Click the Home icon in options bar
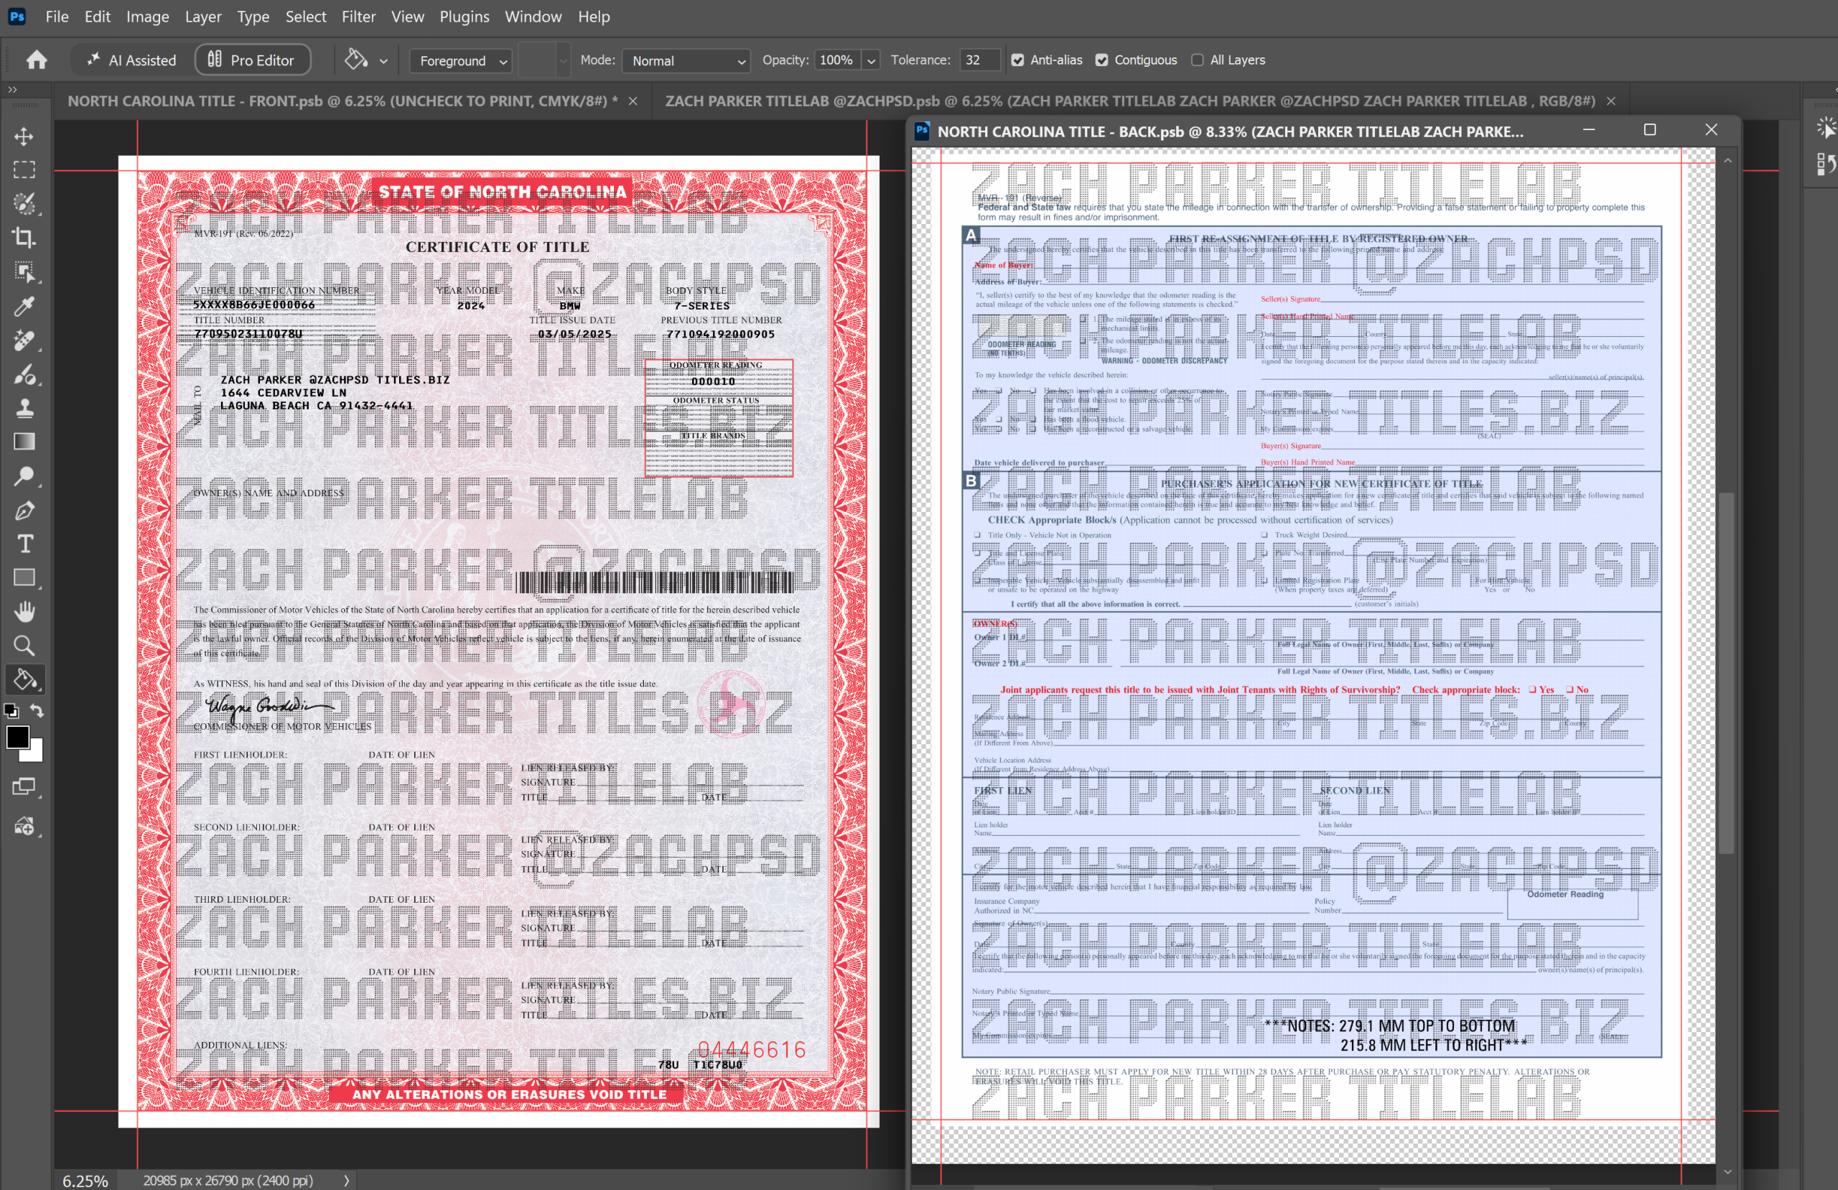The width and height of the screenshot is (1838, 1190). point(37,60)
